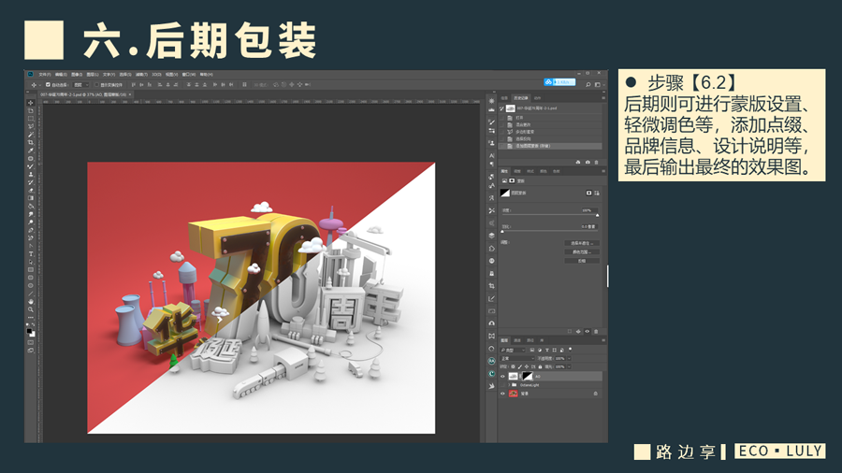The height and width of the screenshot is (473, 842).
Task: Open the History panel flyout menu
Action: click(x=603, y=98)
